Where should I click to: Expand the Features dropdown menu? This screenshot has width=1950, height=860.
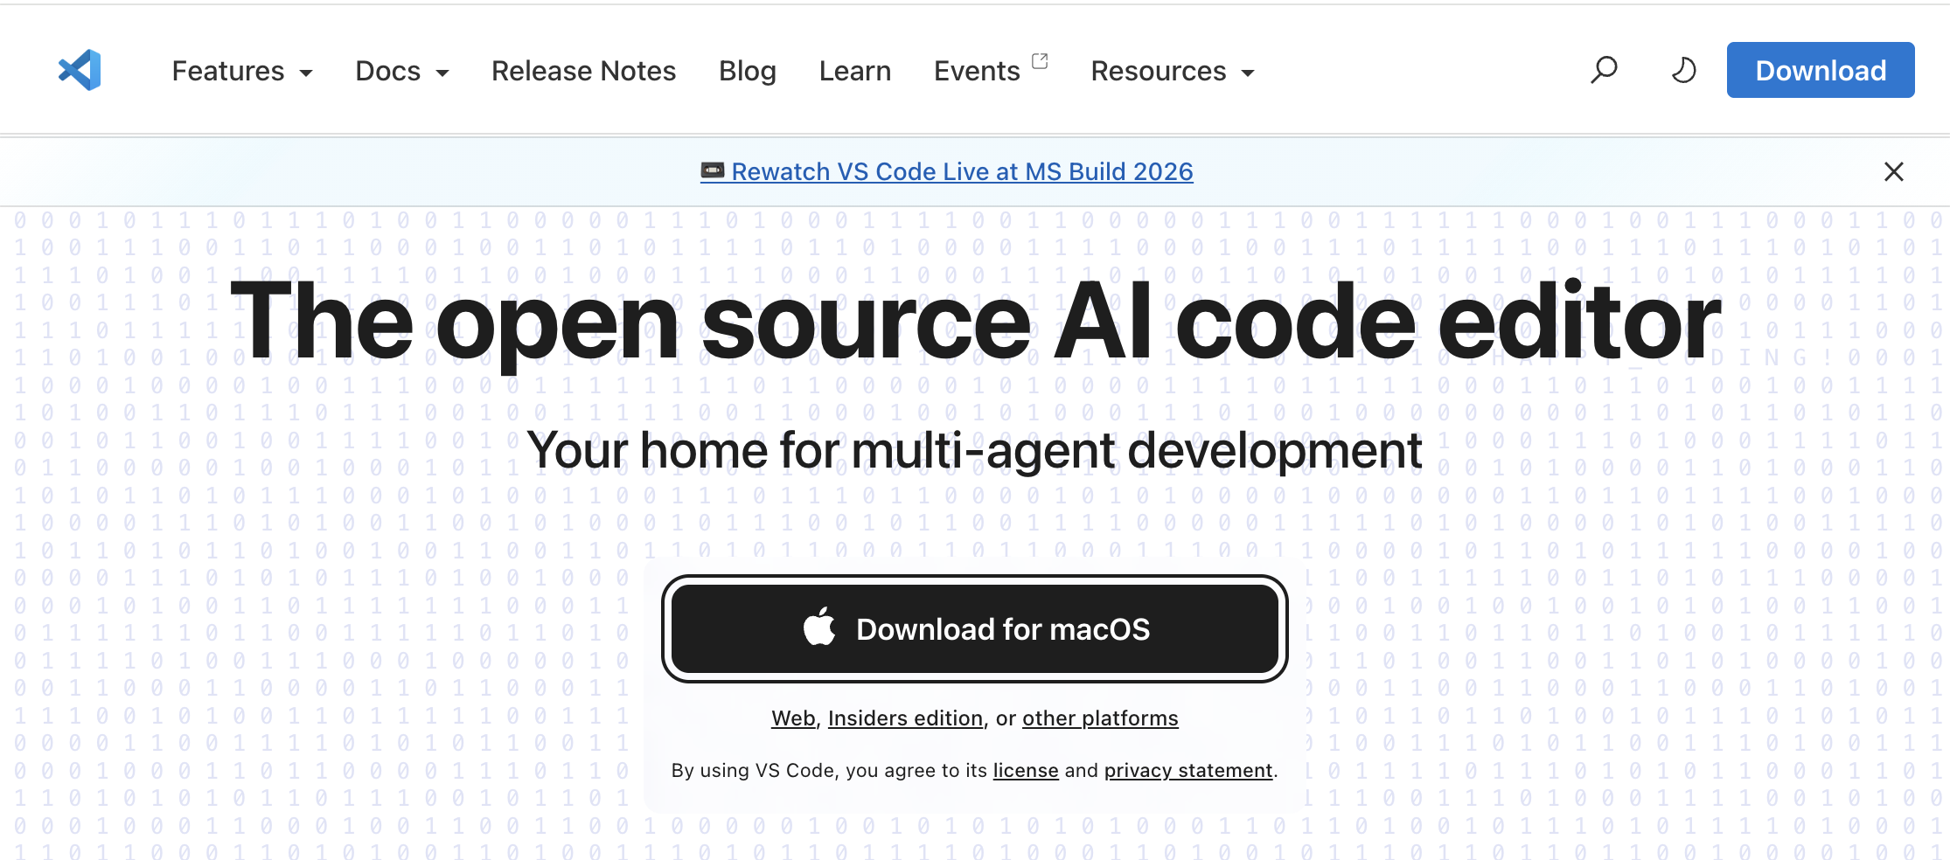242,71
